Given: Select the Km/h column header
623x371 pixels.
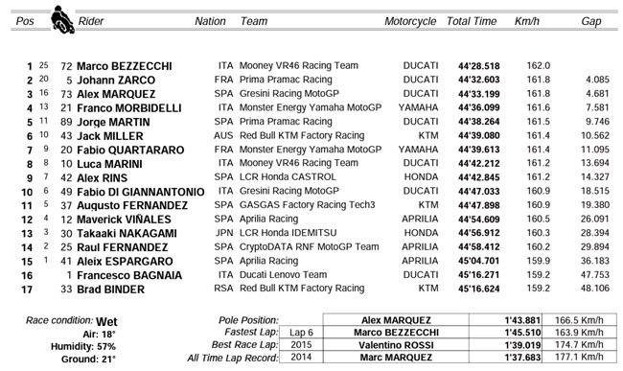Looking at the screenshot, I should (527, 21).
